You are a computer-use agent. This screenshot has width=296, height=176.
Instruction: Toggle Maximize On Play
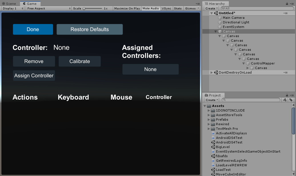click(127, 8)
